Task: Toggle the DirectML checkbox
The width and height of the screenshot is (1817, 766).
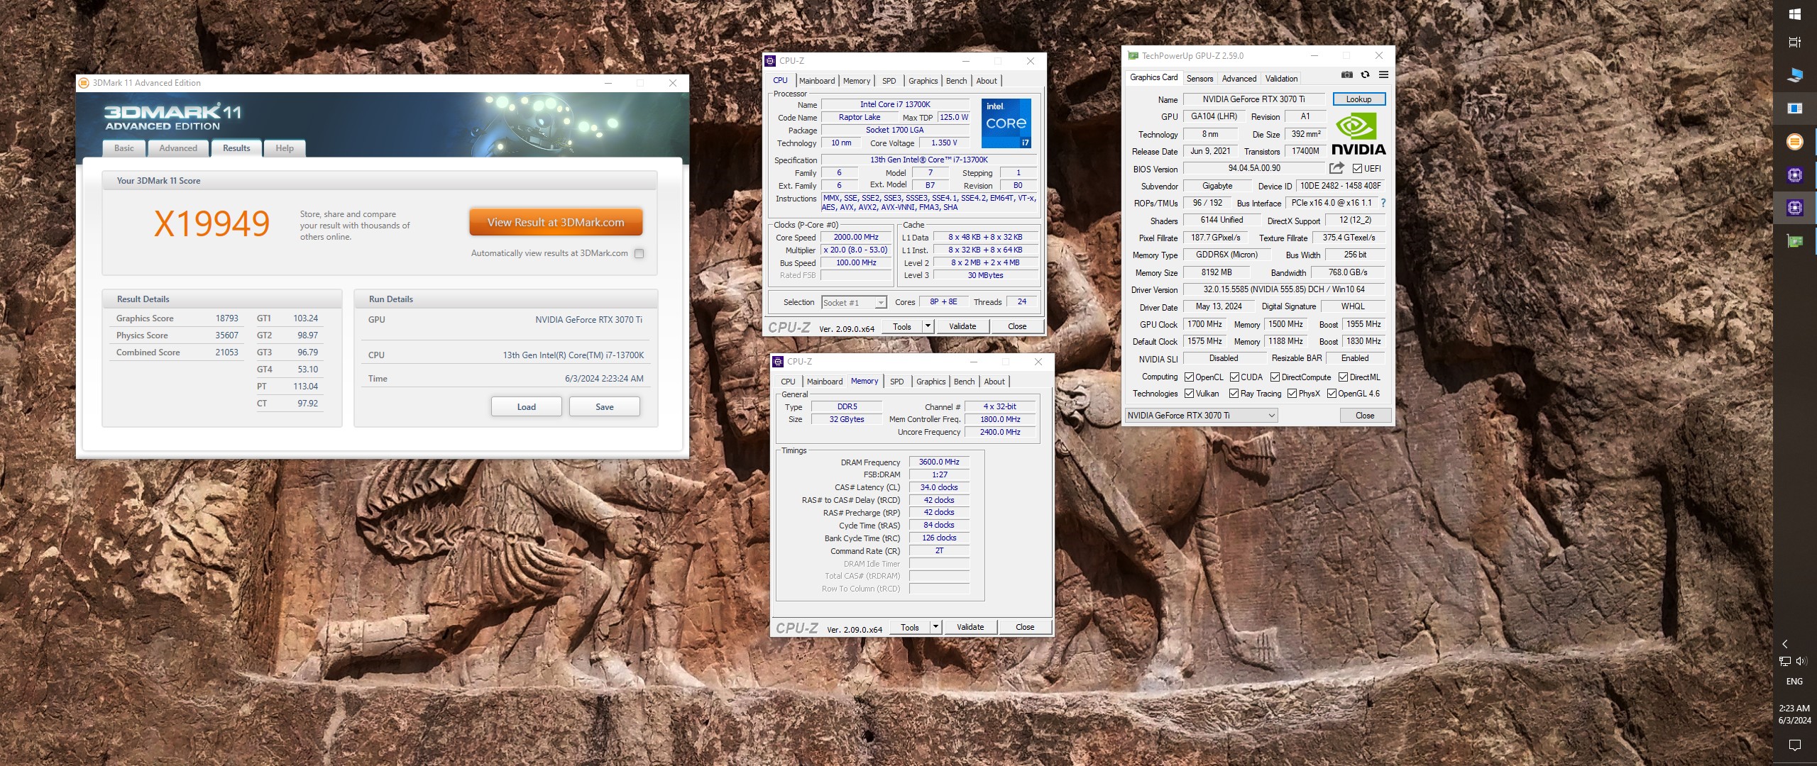Action: tap(1343, 377)
